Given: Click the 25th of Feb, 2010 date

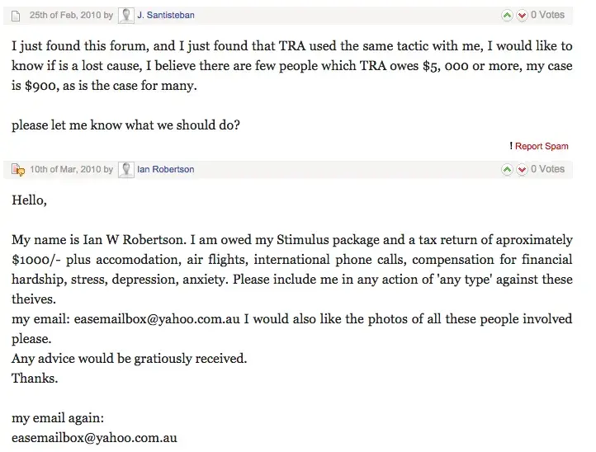Looking at the screenshot, I should [x=65, y=15].
